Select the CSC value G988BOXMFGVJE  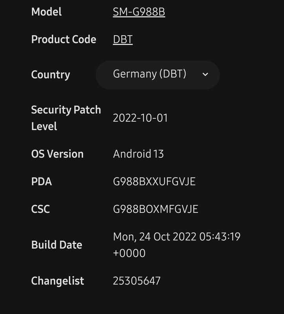156,209
